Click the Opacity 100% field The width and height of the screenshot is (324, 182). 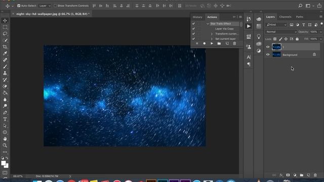click(x=314, y=32)
